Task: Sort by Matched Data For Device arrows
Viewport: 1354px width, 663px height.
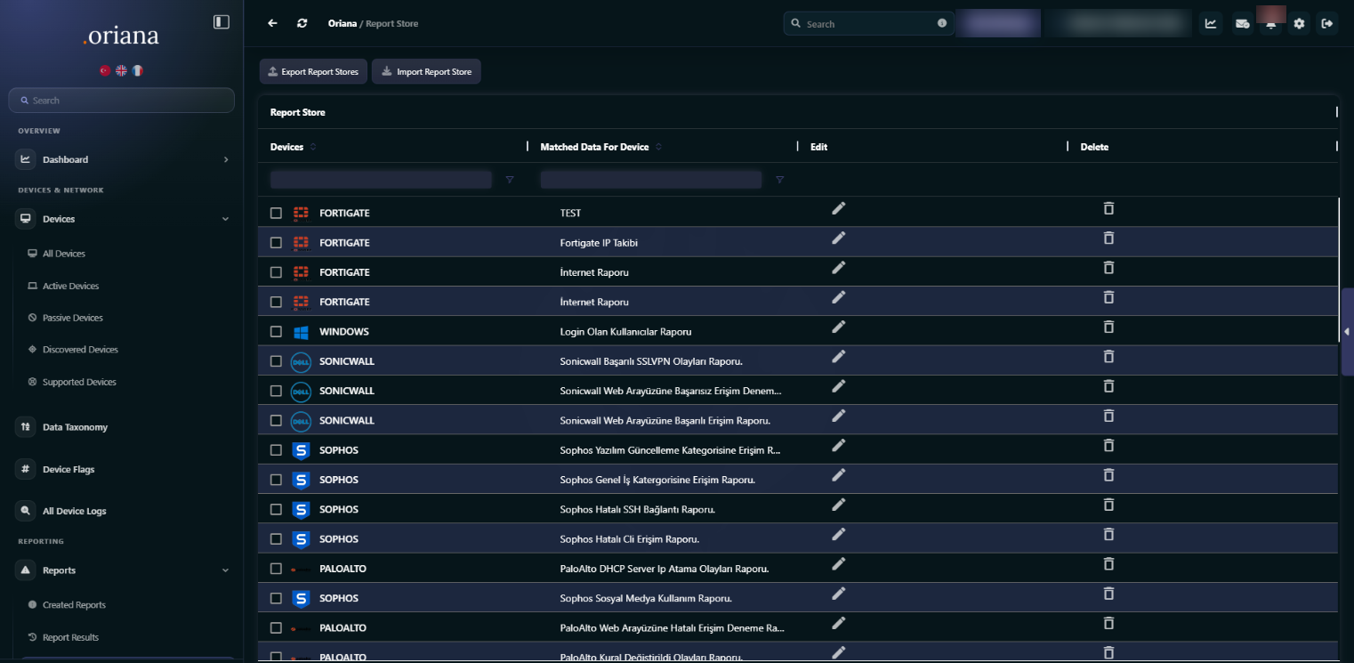Action: [658, 147]
